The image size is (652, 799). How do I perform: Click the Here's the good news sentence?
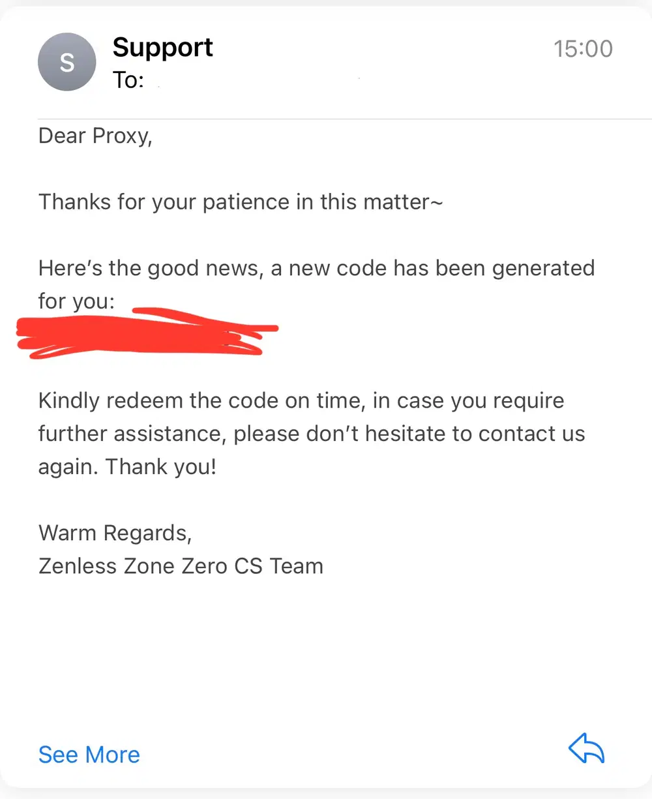click(316, 268)
